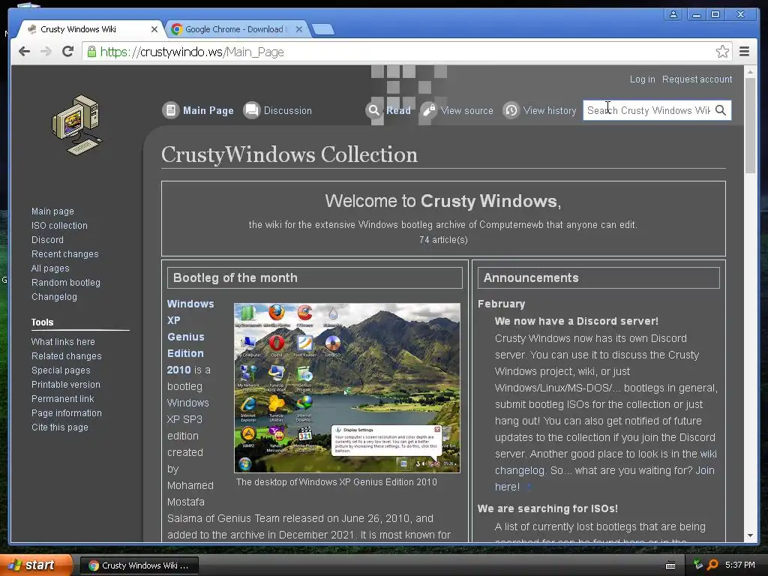Open Random bootleg sidebar link

66,283
